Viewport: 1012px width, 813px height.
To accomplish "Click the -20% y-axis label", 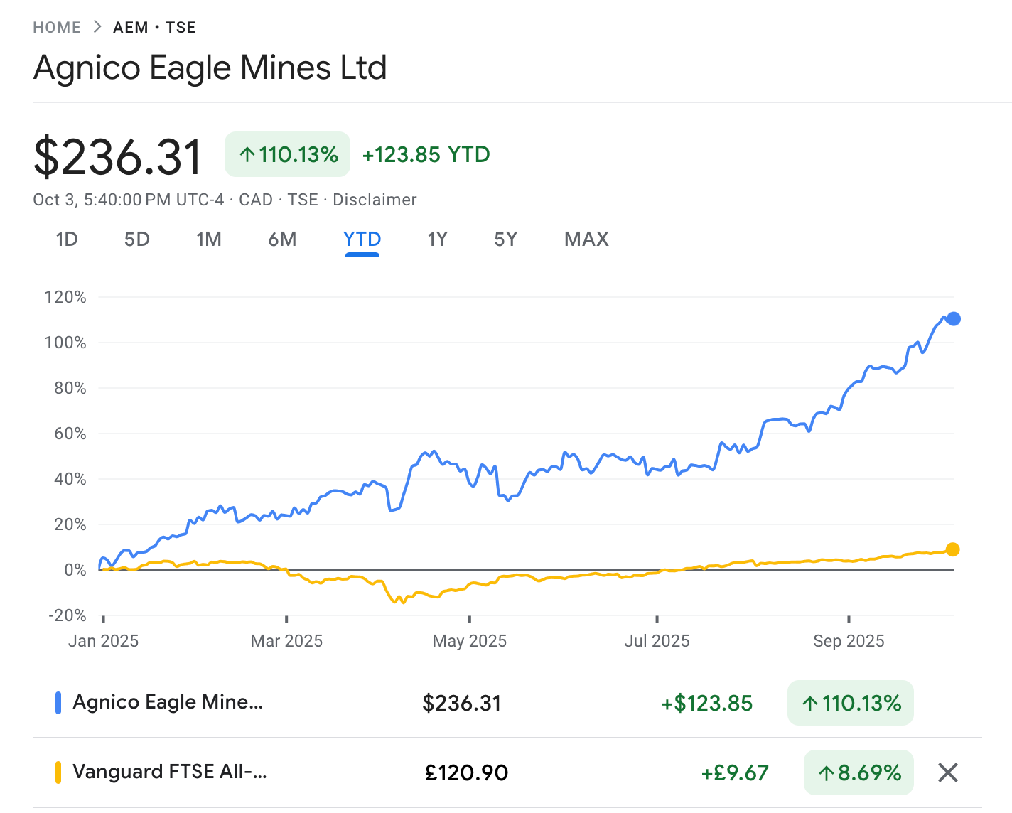I will coord(68,615).
